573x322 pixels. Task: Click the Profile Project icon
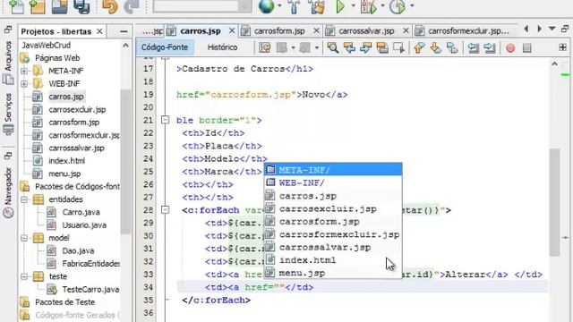(x=398, y=6)
